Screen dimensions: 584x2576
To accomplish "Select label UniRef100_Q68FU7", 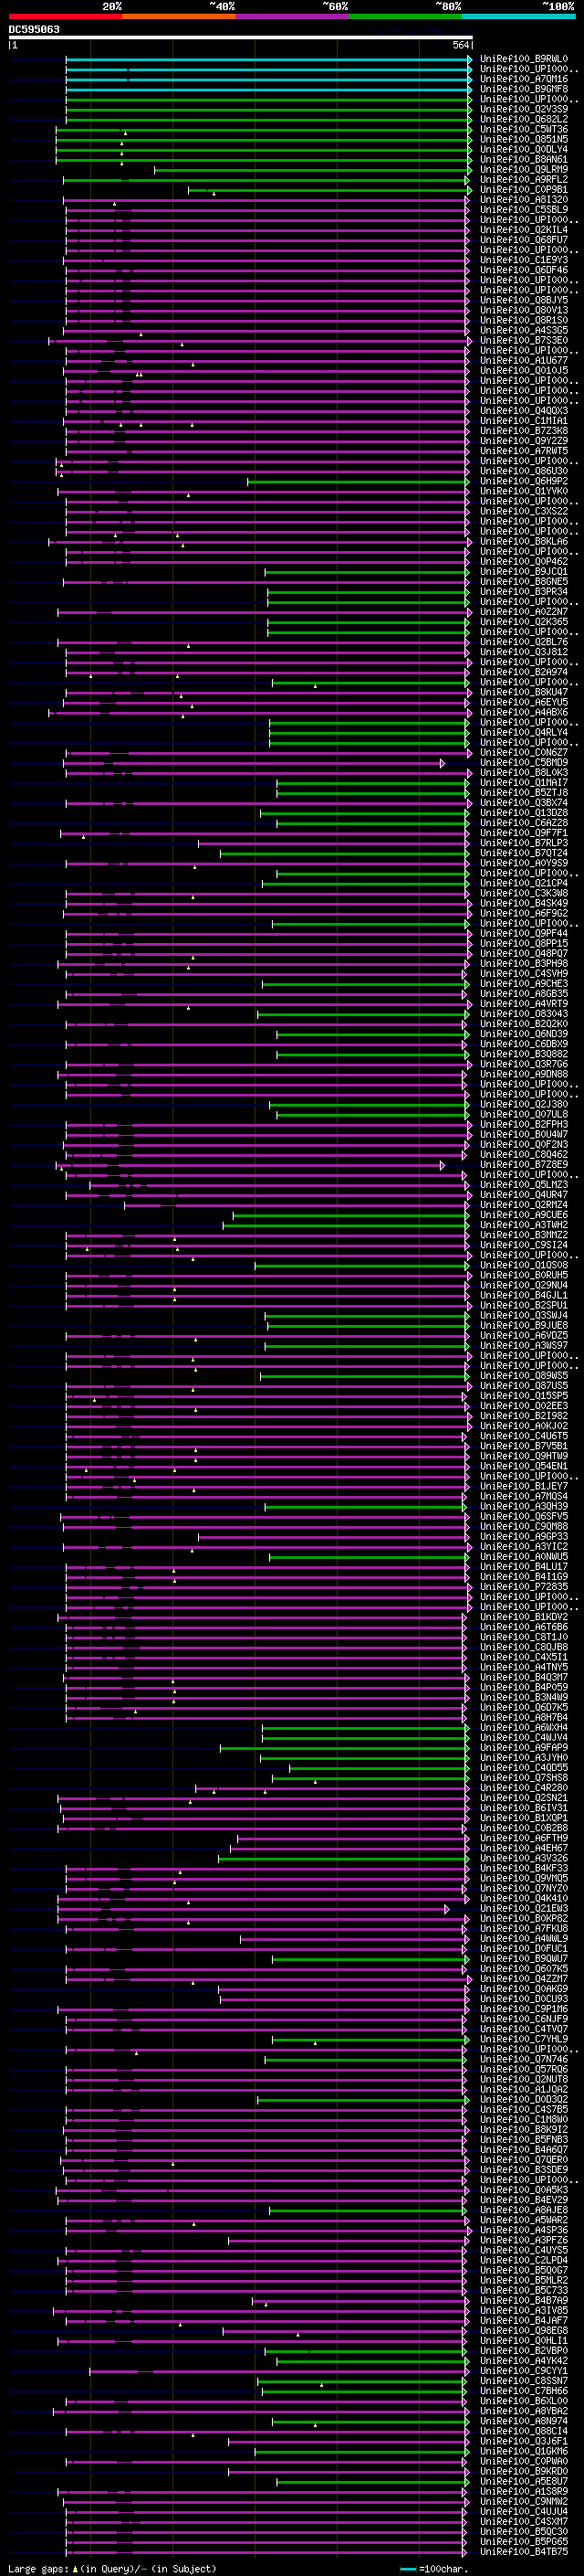I will pyautogui.click(x=524, y=240).
